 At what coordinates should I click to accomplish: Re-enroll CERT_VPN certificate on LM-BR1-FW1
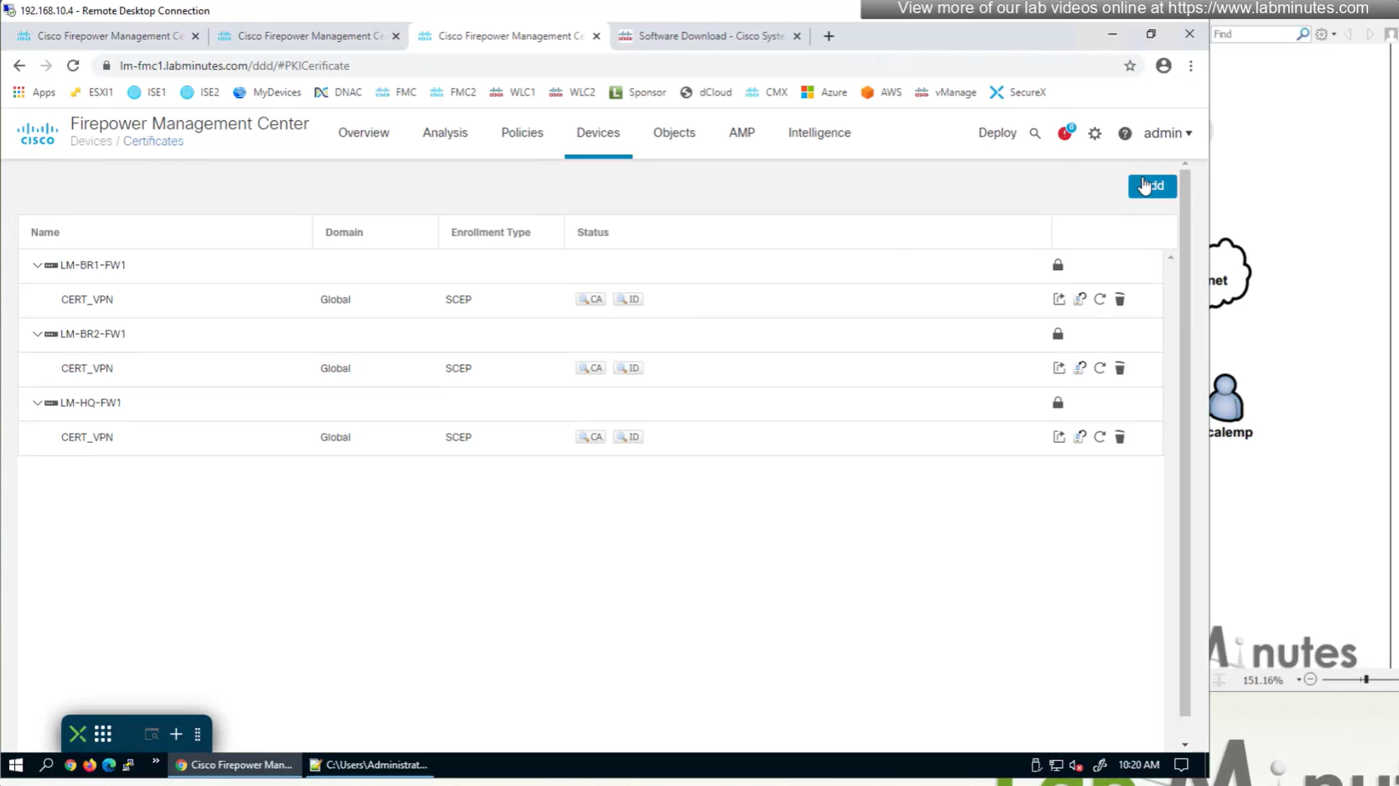click(1079, 299)
